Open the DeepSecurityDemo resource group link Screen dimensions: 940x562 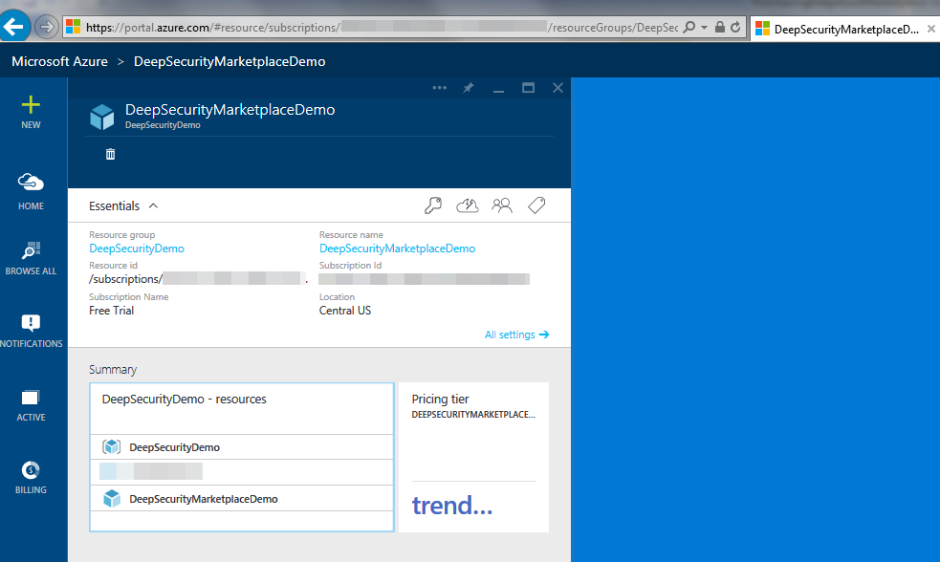tap(137, 249)
